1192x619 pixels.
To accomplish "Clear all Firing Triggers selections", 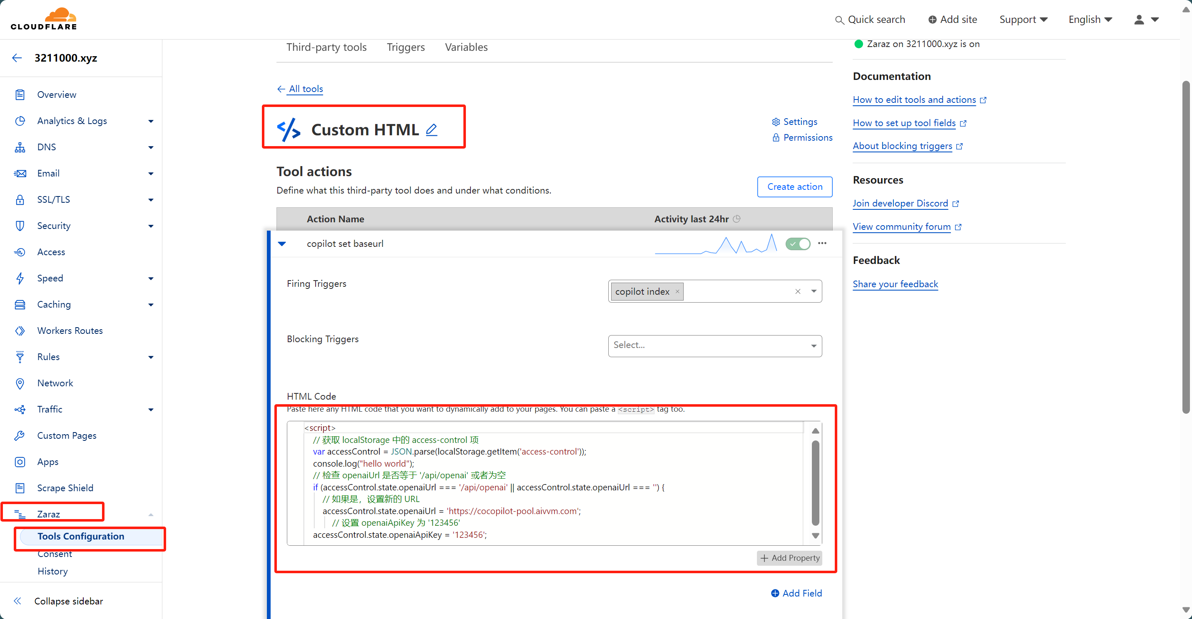I will [798, 291].
